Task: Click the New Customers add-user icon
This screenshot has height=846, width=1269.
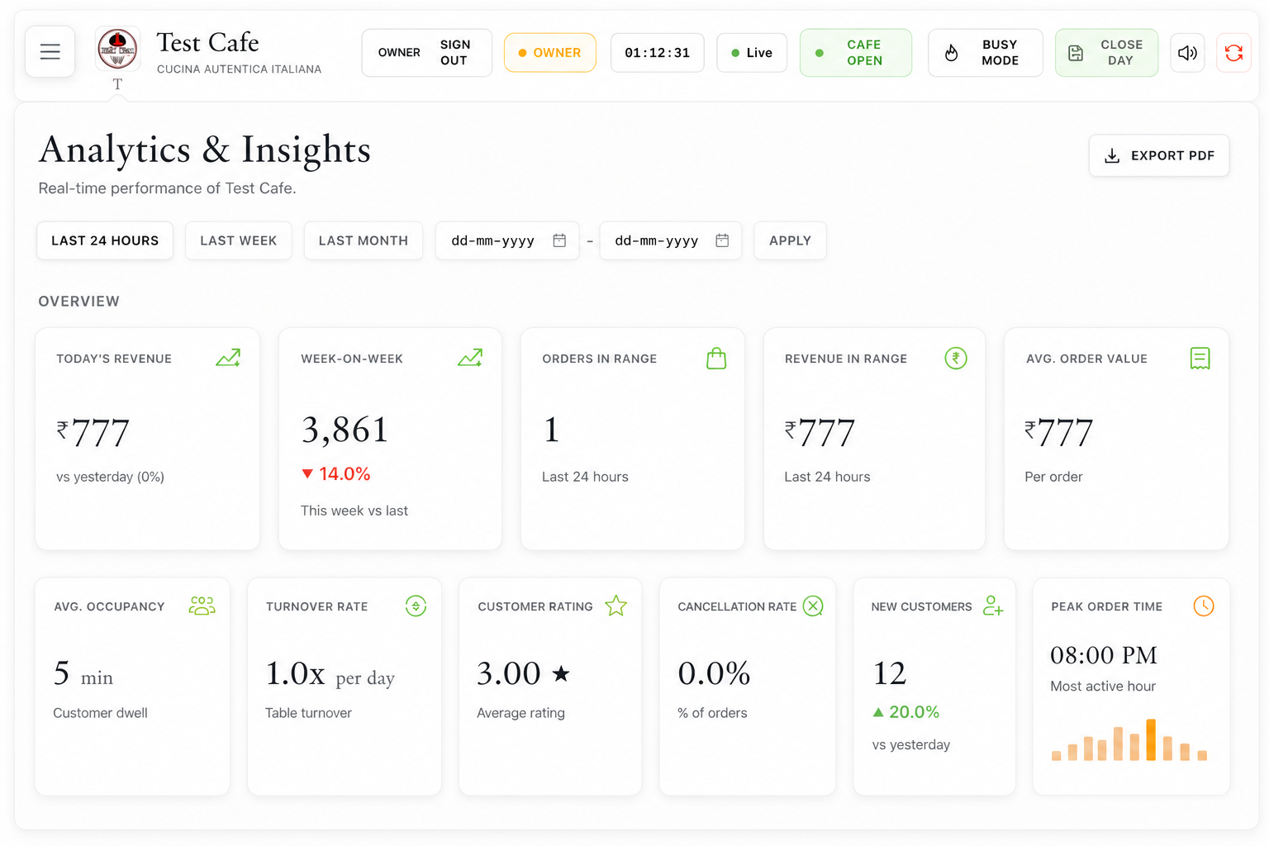Action: [993, 606]
